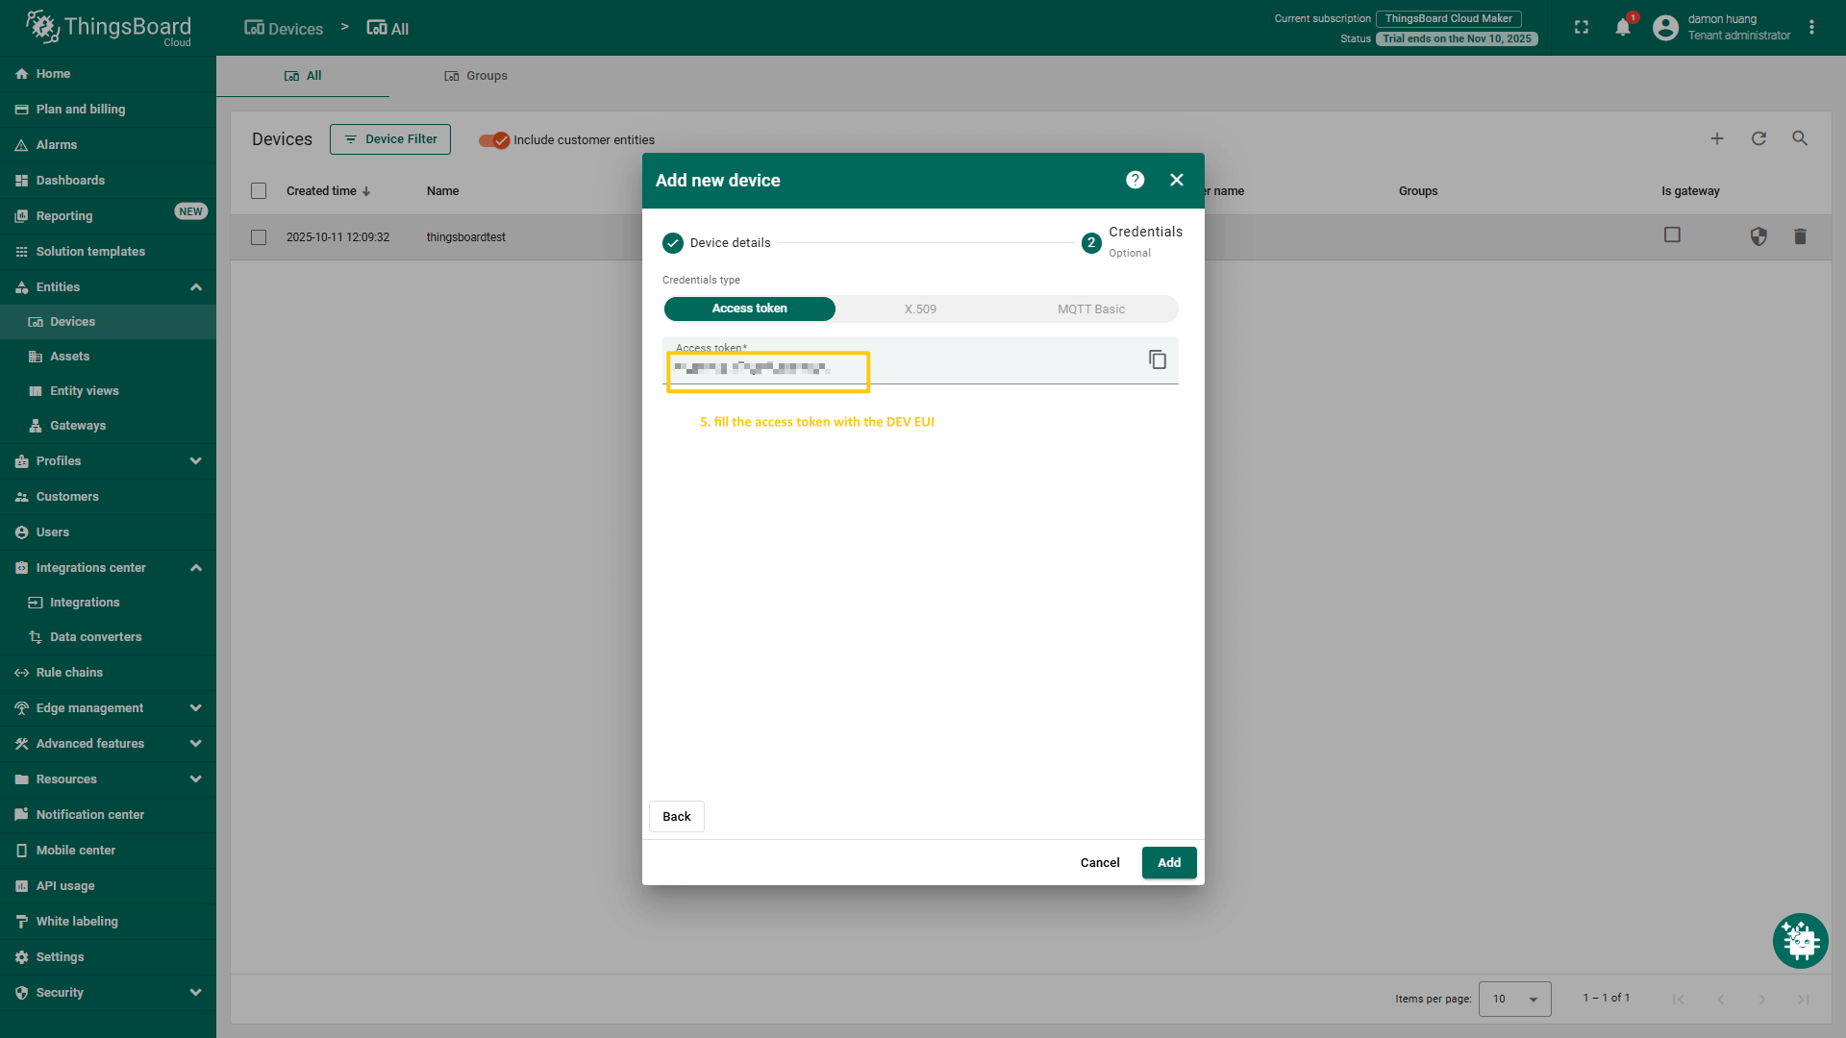Click the notifications bell icon

point(1623,28)
